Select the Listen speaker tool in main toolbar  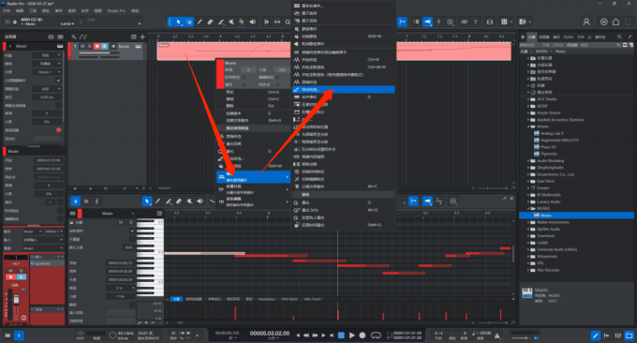(x=253, y=22)
